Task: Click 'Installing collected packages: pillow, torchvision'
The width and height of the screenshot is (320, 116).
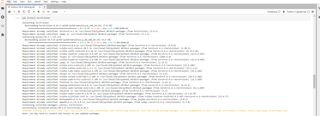Action: pos(52,105)
